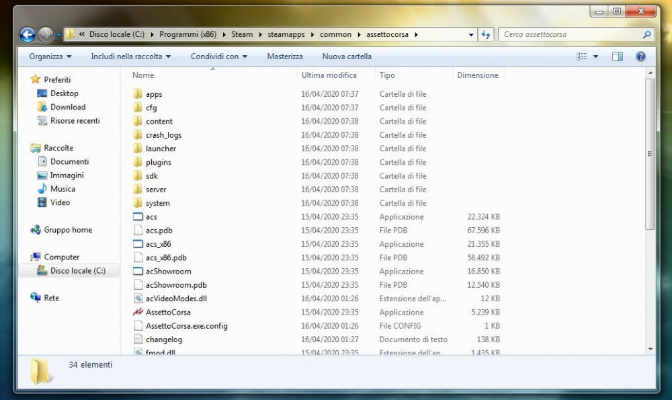
Task: Click the Disco locale (C:) drive icon
Action: click(x=42, y=270)
